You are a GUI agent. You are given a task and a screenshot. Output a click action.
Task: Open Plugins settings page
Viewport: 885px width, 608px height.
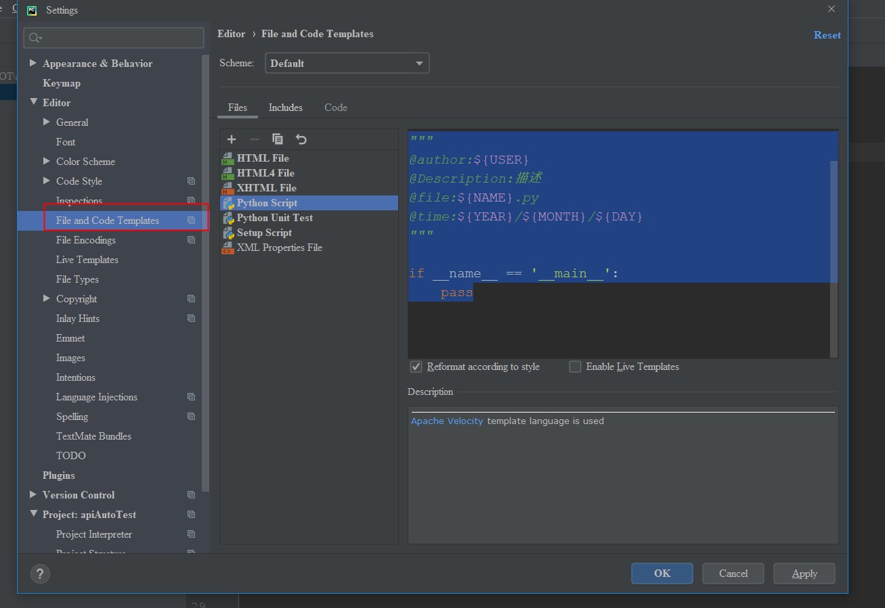[59, 475]
